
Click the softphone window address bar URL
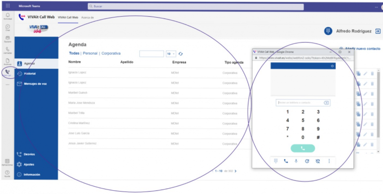coord(305,58)
